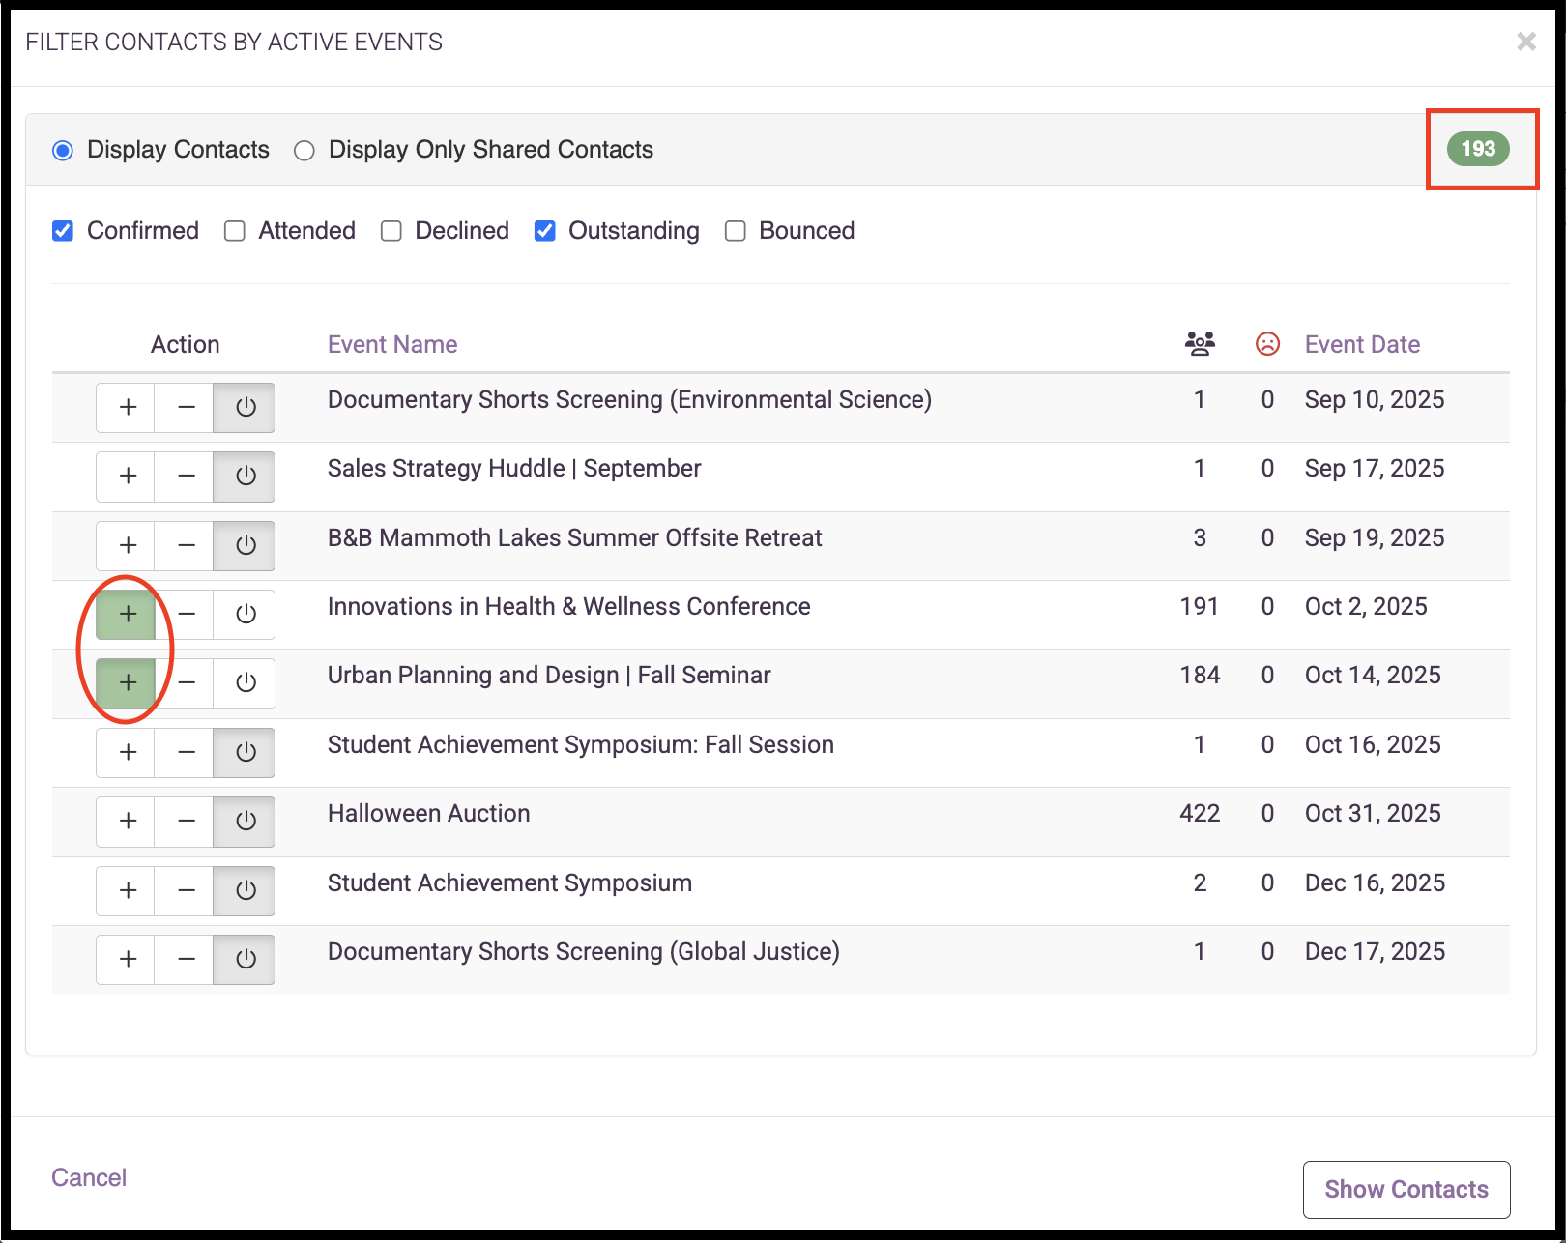Include B&B Mammoth Lakes Summer Offsite Retreat
The width and height of the screenshot is (1566, 1243).
point(127,545)
